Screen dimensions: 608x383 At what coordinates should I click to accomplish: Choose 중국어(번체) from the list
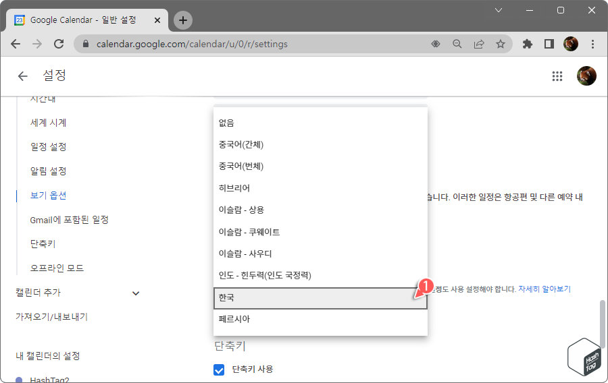point(320,167)
